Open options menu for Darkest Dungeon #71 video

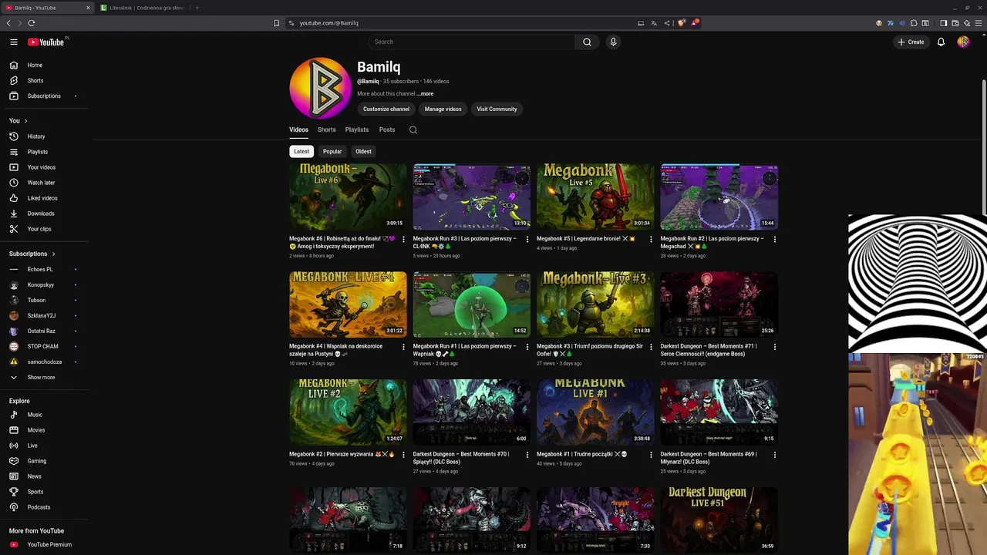[x=775, y=347]
